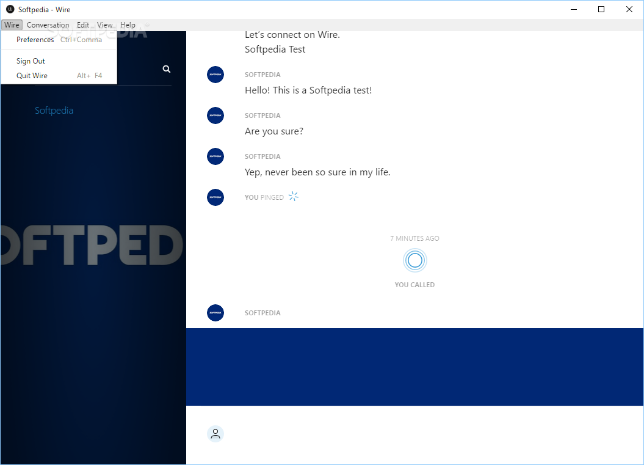Image resolution: width=644 pixels, height=465 pixels.
Task: Open the Wire menu
Action: point(12,24)
